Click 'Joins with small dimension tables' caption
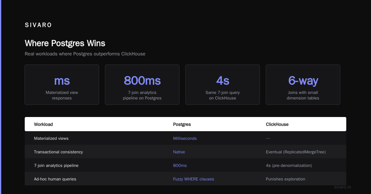 tap(303, 95)
